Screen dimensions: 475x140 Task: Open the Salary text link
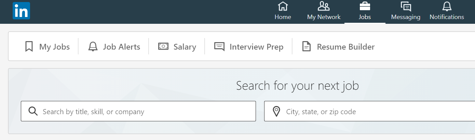click(x=185, y=47)
